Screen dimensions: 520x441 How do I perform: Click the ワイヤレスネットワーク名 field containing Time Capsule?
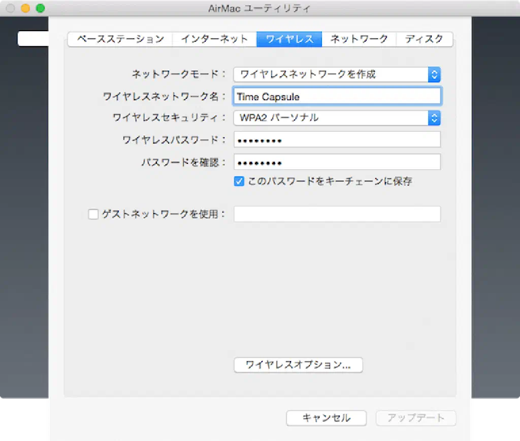[x=337, y=96]
